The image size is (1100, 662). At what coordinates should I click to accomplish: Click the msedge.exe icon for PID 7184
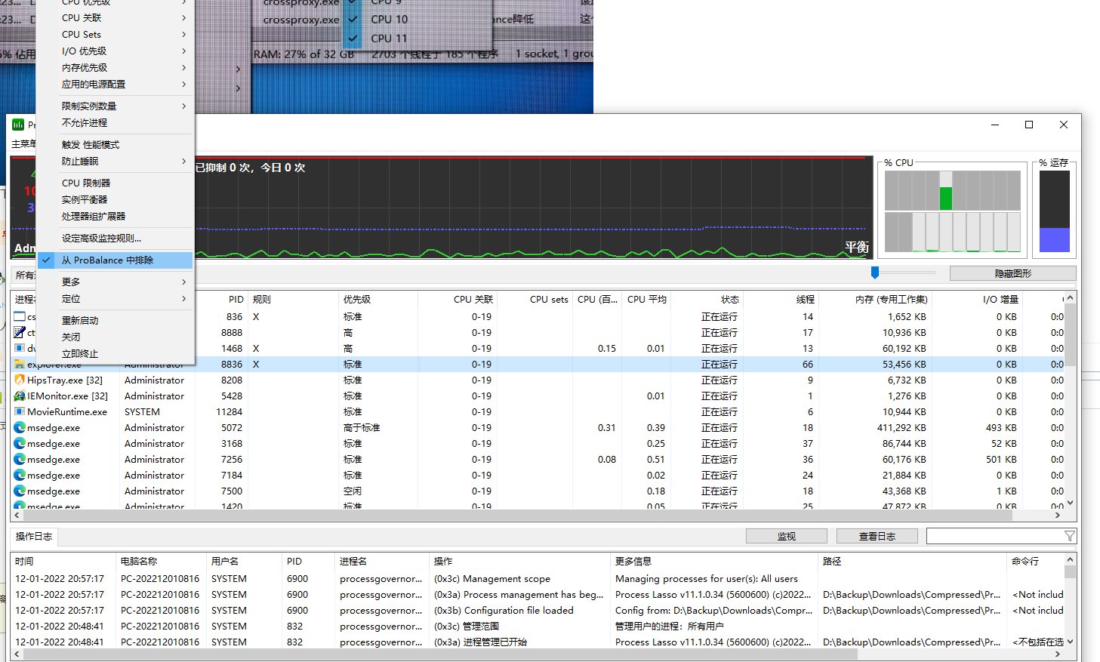20,475
